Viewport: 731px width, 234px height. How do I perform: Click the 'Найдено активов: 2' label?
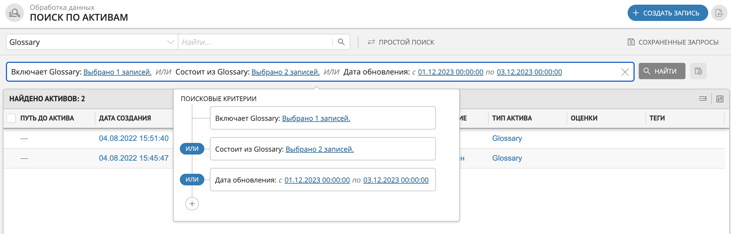coord(47,99)
